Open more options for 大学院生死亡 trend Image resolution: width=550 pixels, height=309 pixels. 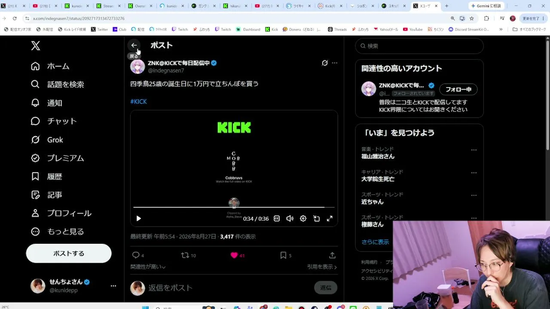tap(474, 173)
